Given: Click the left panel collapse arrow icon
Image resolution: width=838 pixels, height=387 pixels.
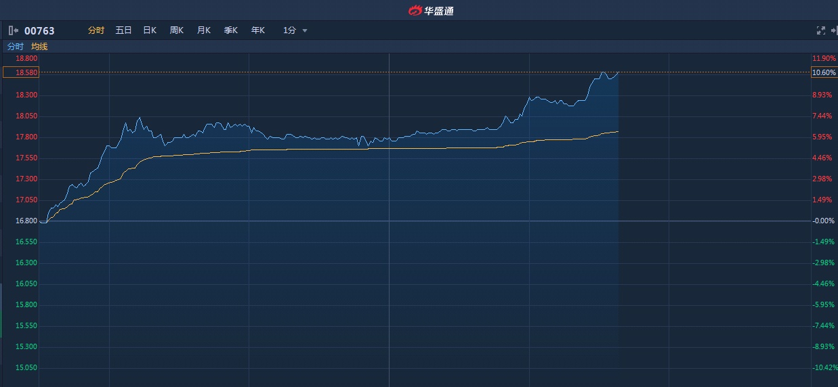Looking at the screenshot, I should (x=13, y=30).
